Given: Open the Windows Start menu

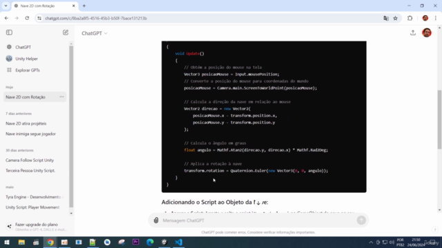Looking at the screenshot, I should [7, 242].
